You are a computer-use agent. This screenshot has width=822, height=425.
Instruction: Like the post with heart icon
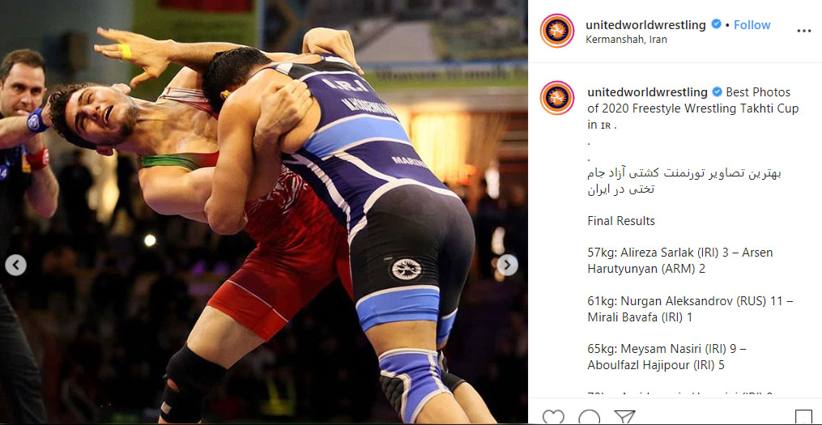553,417
